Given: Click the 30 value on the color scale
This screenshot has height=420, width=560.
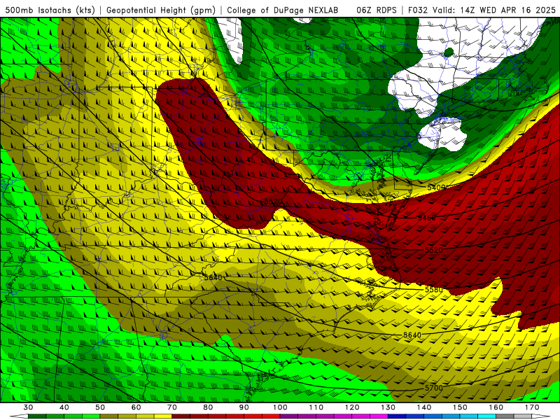Looking at the screenshot, I should (28, 407).
